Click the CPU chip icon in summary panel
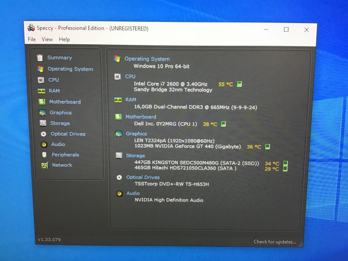Viewport: 348px width, 261px height. (117, 77)
